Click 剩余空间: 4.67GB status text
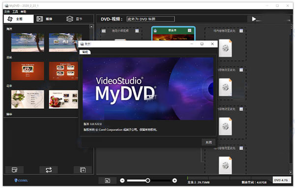The image size is (295, 188). click(254, 183)
